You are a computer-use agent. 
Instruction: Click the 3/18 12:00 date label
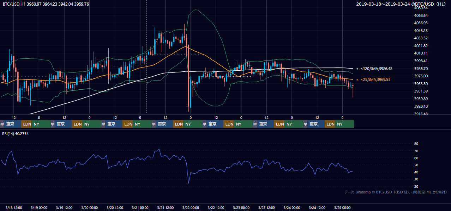tap(14, 207)
